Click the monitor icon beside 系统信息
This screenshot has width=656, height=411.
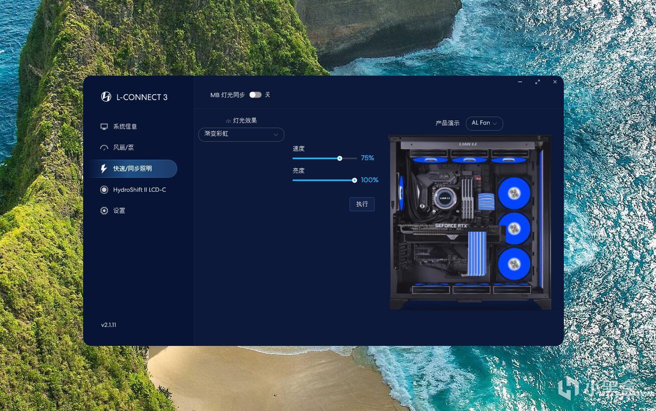pos(104,127)
